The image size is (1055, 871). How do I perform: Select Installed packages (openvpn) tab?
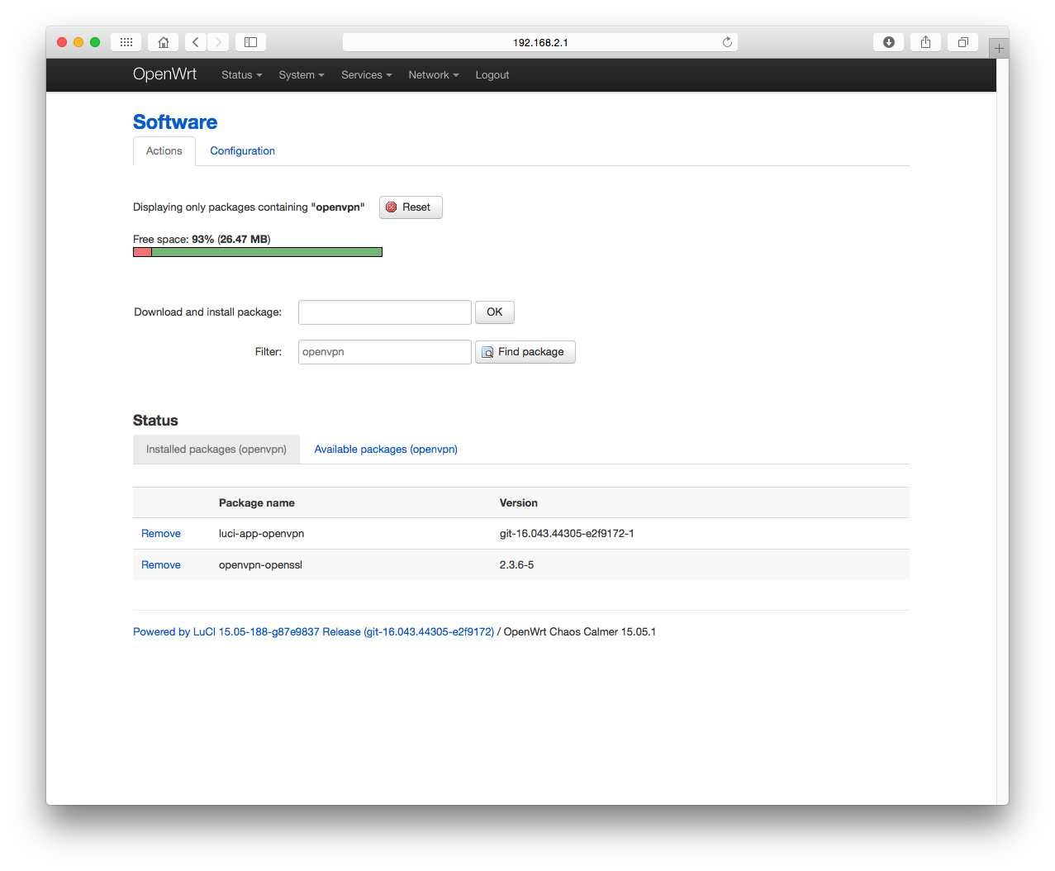[x=216, y=450]
